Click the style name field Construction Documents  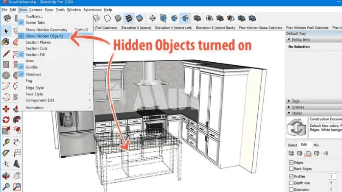click(325, 119)
